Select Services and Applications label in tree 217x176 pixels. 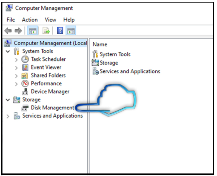pos(53,116)
